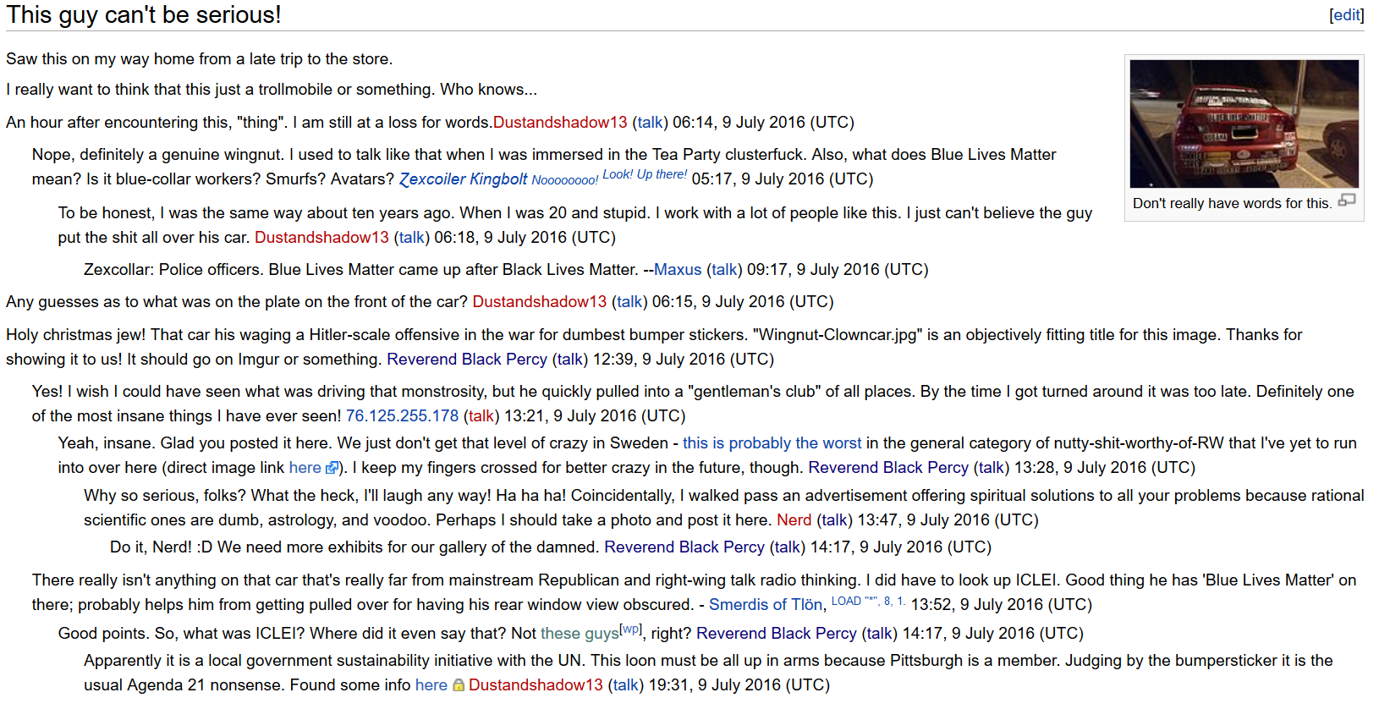
Task: Open Nerd talk page link
Action: 833,520
